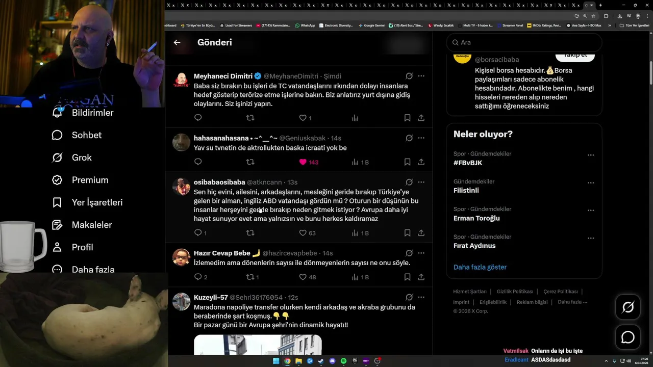Open more options for Hazır Cevap Bebe's post
This screenshot has width=653, height=367.
(421, 253)
